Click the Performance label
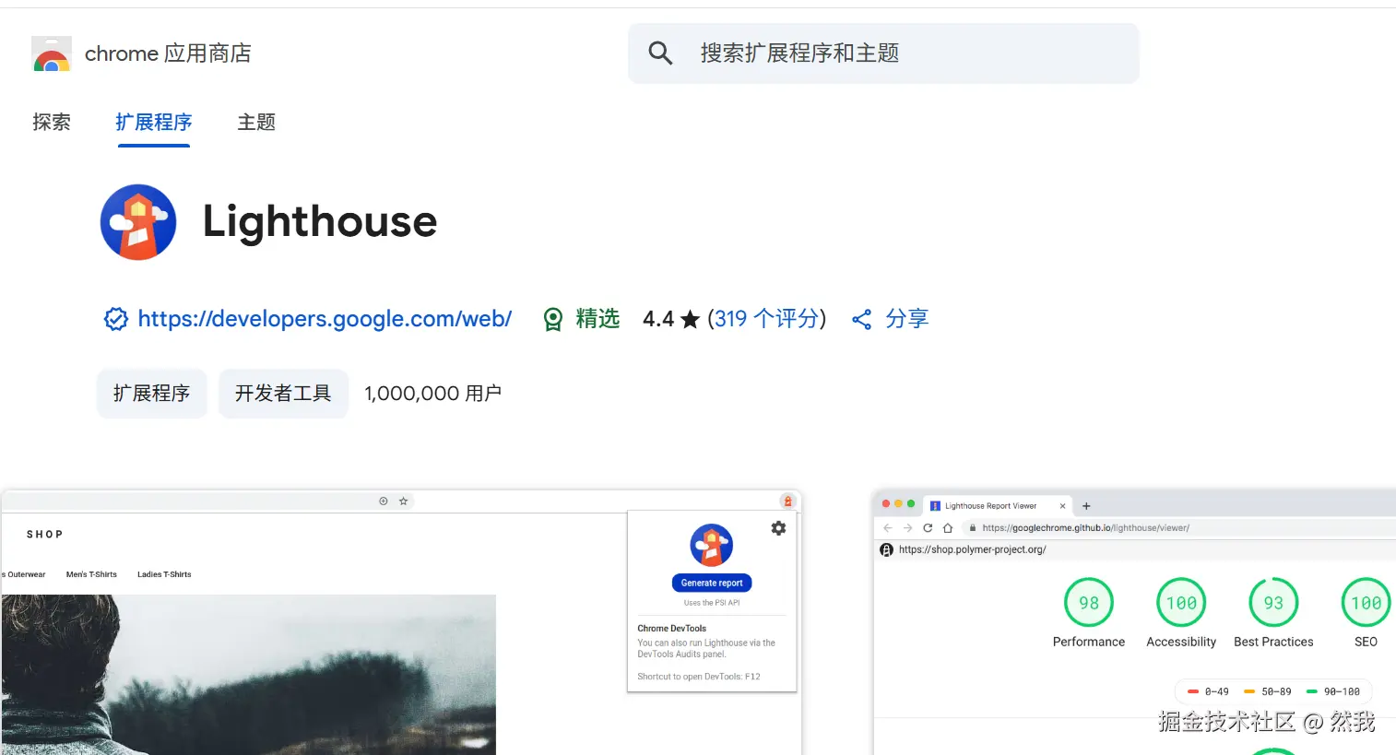1396x755 pixels. pyautogui.click(x=1089, y=642)
